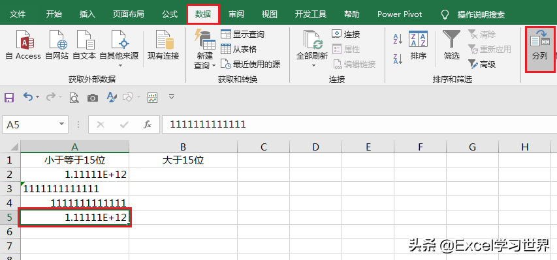
Task: Click 从表格 from table
Action: click(x=239, y=50)
